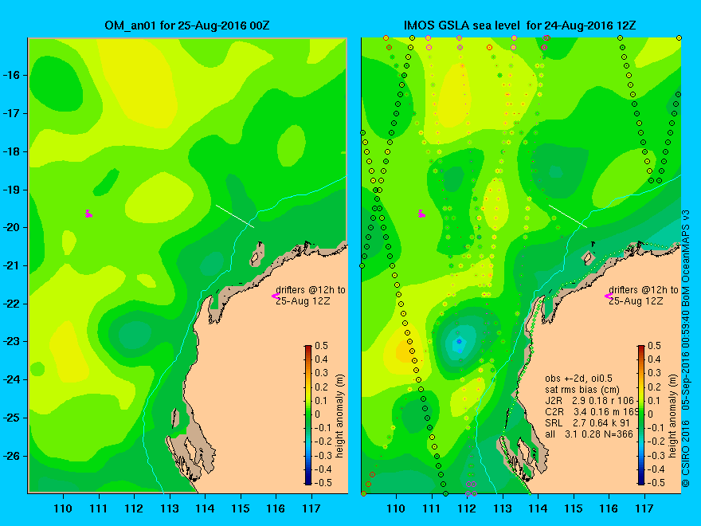The height and width of the screenshot is (526, 701).
Task: Click the '-17' latitude axis label
Action: coord(11,113)
